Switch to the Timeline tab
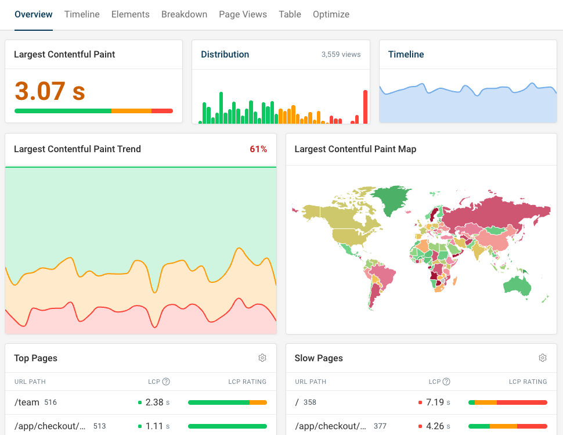The height and width of the screenshot is (435, 563). coord(82,15)
